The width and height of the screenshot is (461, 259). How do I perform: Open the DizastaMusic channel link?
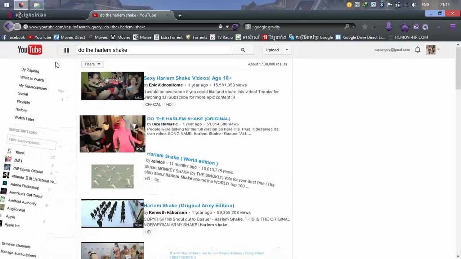click(165, 124)
